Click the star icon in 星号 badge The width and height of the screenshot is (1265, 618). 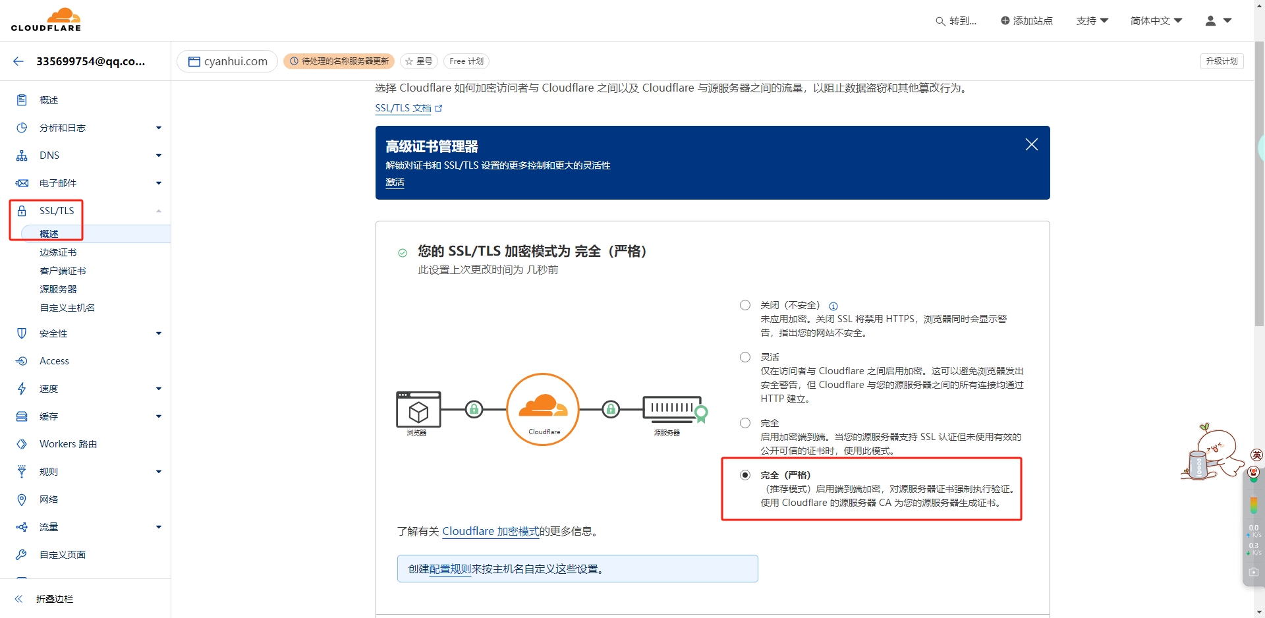coord(409,61)
